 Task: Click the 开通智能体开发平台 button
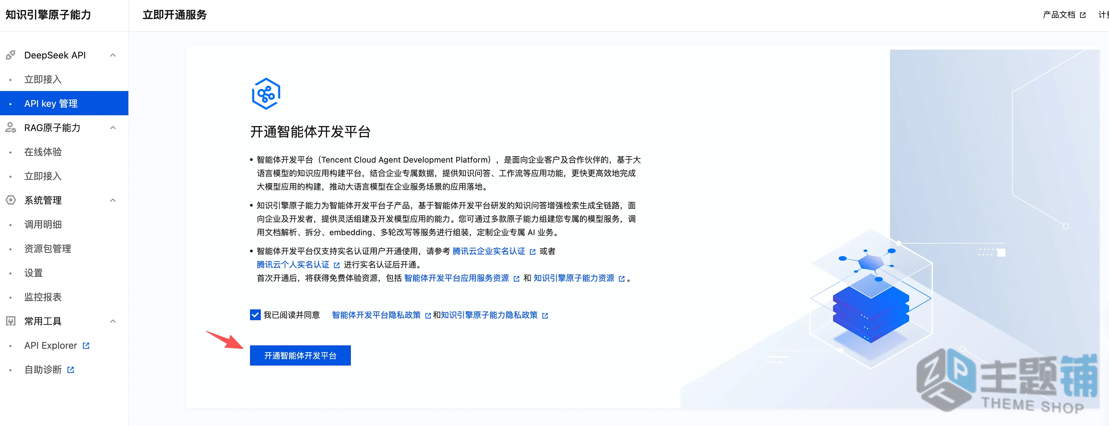300,355
